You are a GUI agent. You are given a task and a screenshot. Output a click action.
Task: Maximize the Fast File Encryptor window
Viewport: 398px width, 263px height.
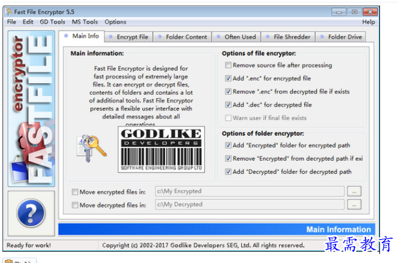354,12
